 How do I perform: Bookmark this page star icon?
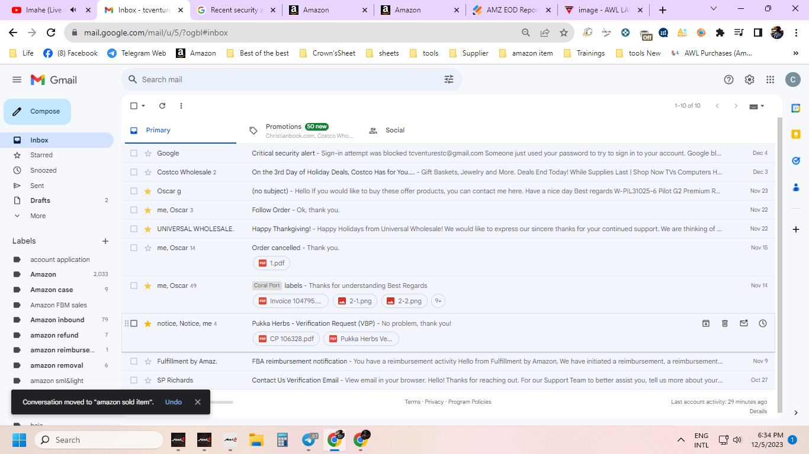564,33
